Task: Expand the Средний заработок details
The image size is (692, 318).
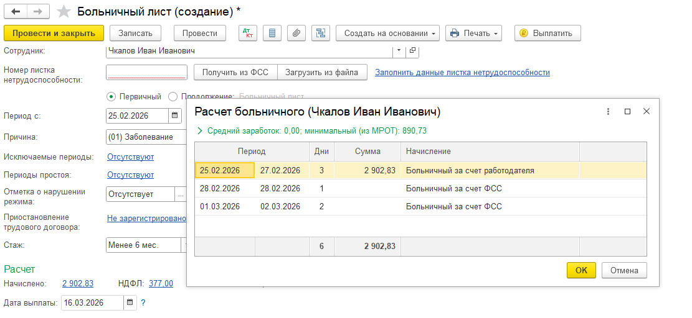Action: [200, 131]
